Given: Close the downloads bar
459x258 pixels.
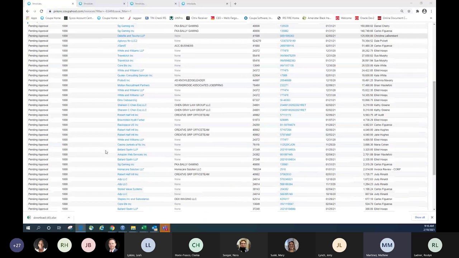Looking at the screenshot, I should click(432, 218).
